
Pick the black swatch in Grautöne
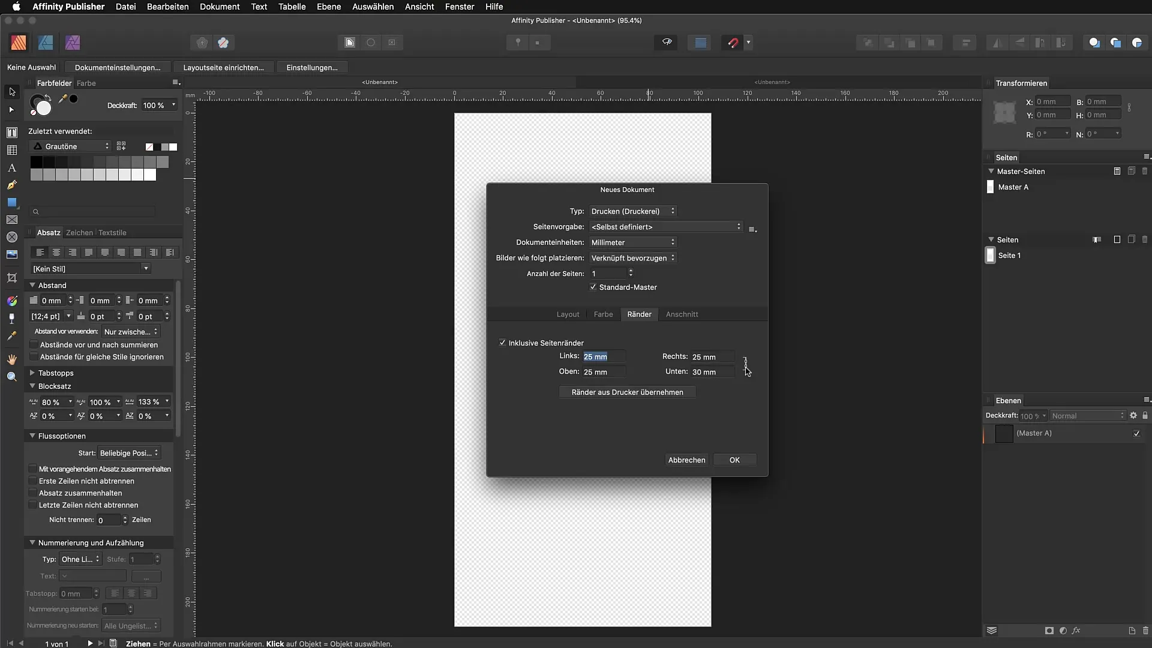pyautogui.click(x=37, y=162)
